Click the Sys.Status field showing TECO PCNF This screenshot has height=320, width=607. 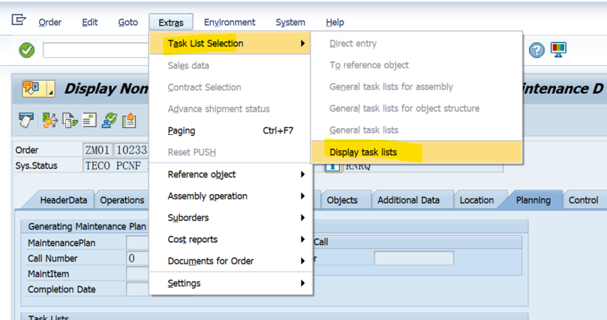(116, 166)
